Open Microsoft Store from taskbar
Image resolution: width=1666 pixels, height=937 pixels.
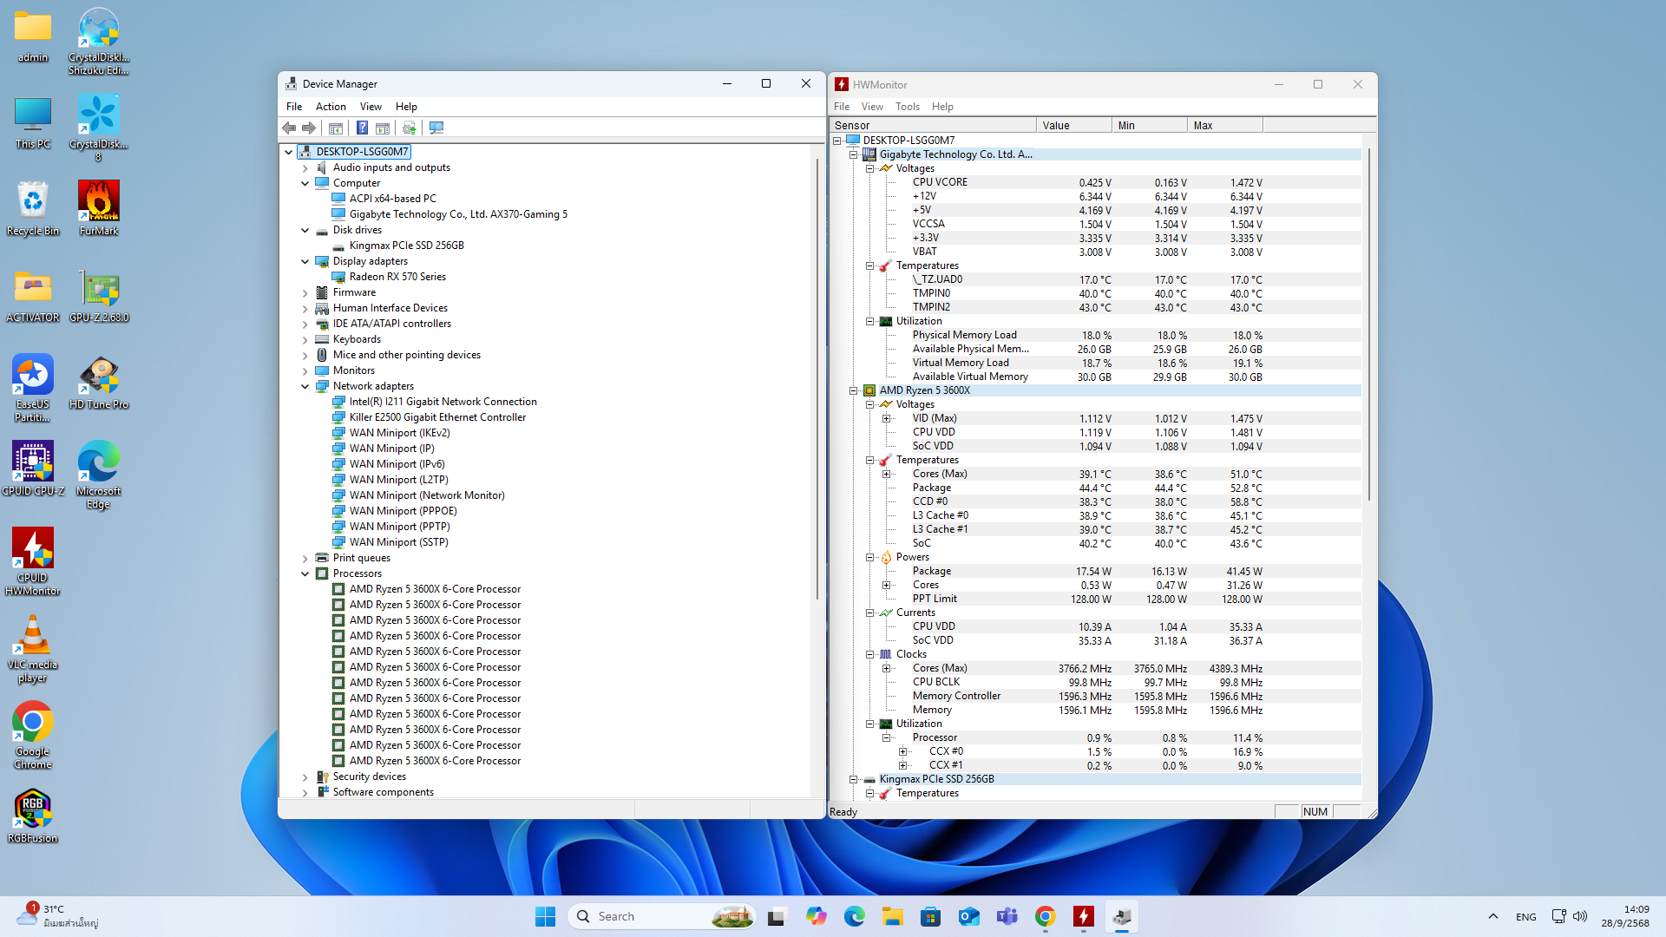coord(931,916)
